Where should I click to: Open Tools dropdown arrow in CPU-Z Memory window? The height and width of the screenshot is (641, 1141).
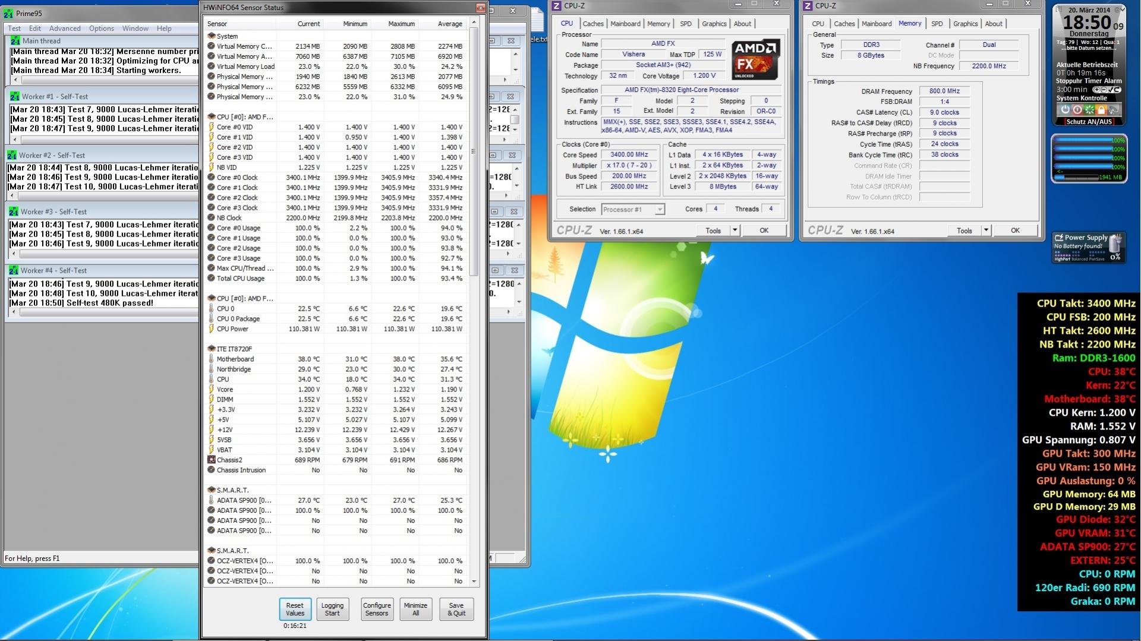coord(986,230)
